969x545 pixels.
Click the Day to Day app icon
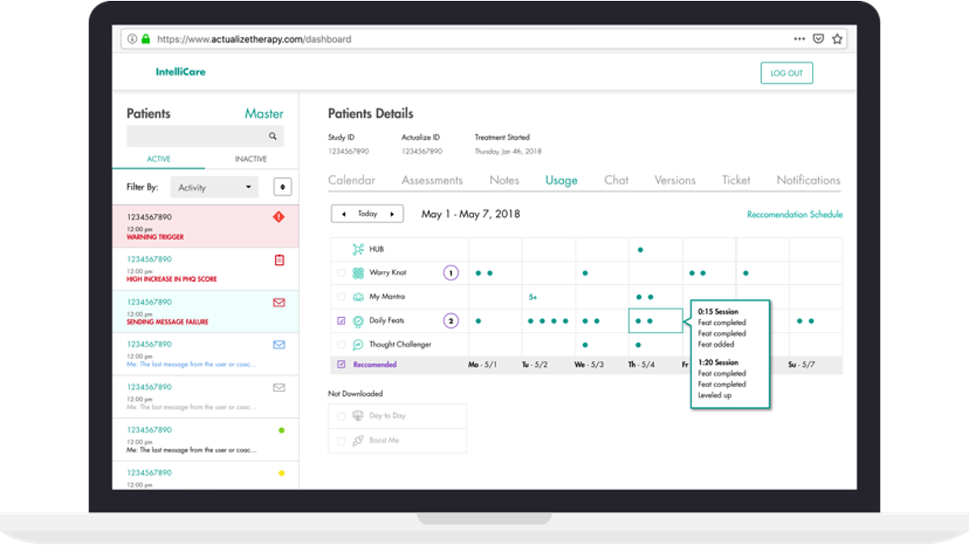(x=358, y=416)
